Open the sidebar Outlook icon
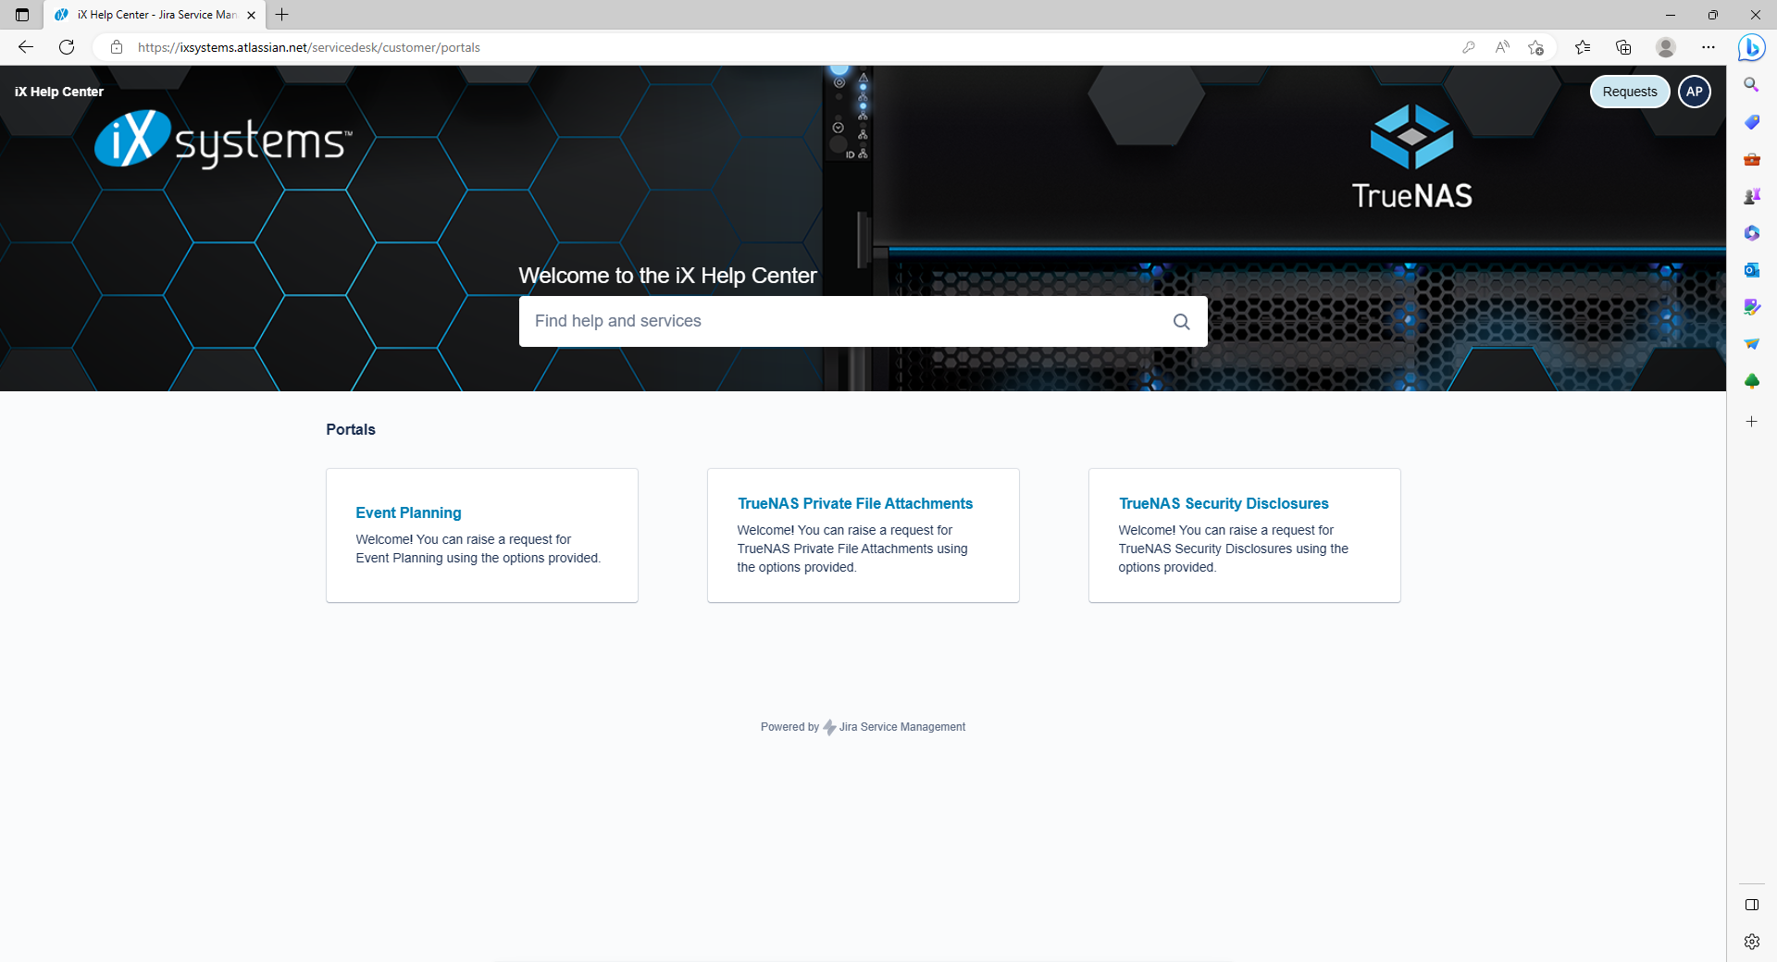Screen dimensions: 1777x962 1751,270
